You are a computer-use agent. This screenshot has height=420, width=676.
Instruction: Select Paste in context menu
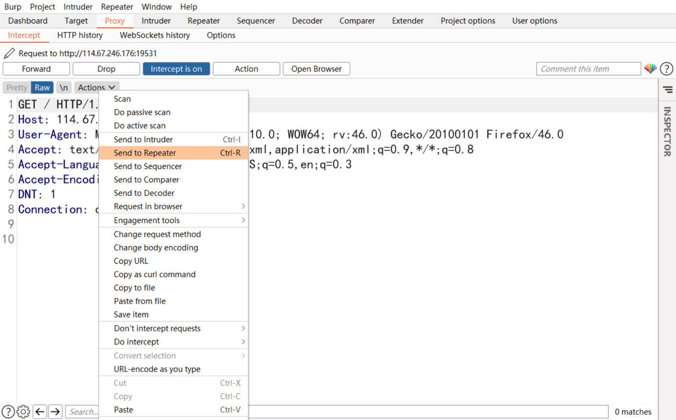coord(173,410)
